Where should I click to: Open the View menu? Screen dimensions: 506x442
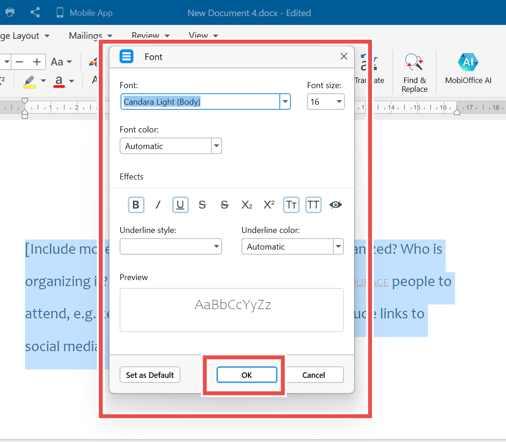[203, 35]
